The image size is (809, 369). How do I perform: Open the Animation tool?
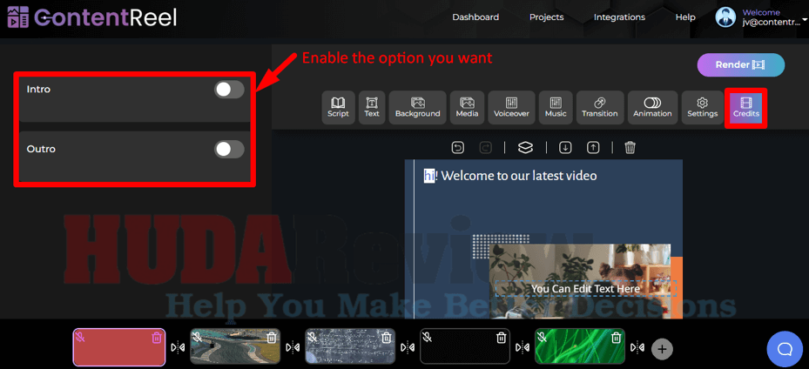click(x=652, y=108)
